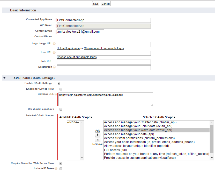Click the Logo Image URL field
The height and width of the screenshot is (171, 215).
coord(104,44)
